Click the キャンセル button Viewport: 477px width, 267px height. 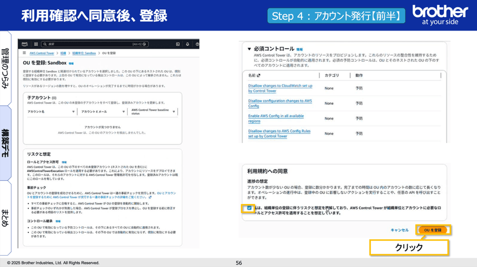tap(399, 230)
